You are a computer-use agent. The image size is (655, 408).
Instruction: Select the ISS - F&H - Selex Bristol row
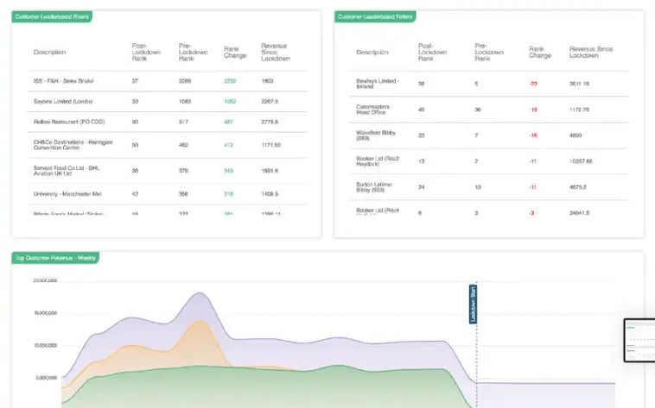tap(63, 81)
